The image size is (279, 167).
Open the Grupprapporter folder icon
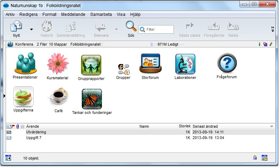click(x=91, y=65)
